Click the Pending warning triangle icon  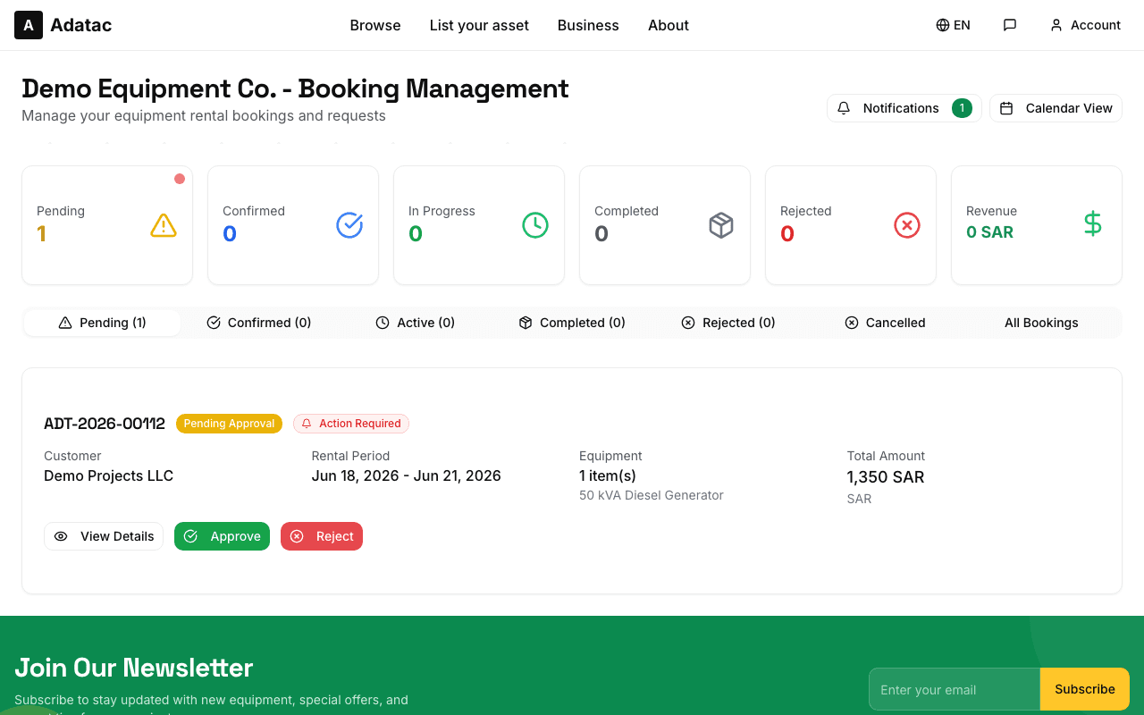(x=164, y=225)
